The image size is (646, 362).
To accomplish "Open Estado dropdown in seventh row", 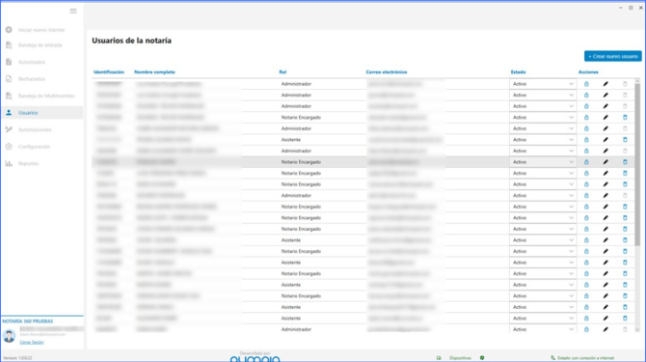I will point(543,151).
